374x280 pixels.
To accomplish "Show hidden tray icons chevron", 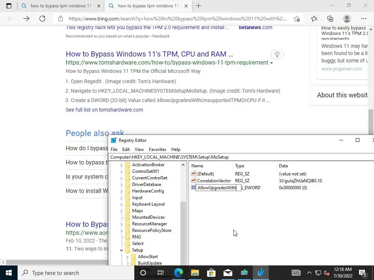I will click(x=309, y=273).
